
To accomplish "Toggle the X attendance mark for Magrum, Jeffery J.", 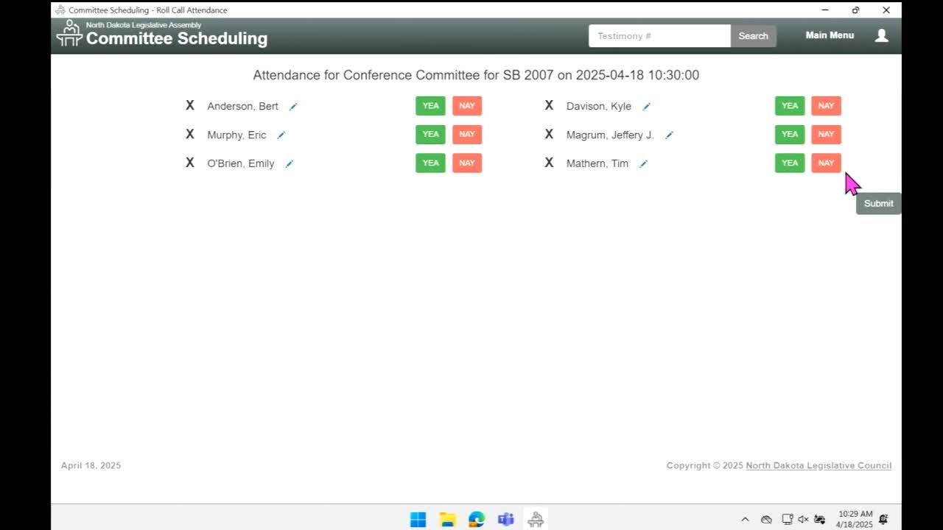I will coord(549,135).
